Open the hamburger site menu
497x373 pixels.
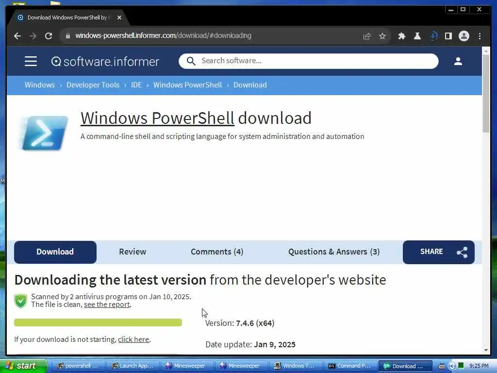pyautogui.click(x=31, y=61)
